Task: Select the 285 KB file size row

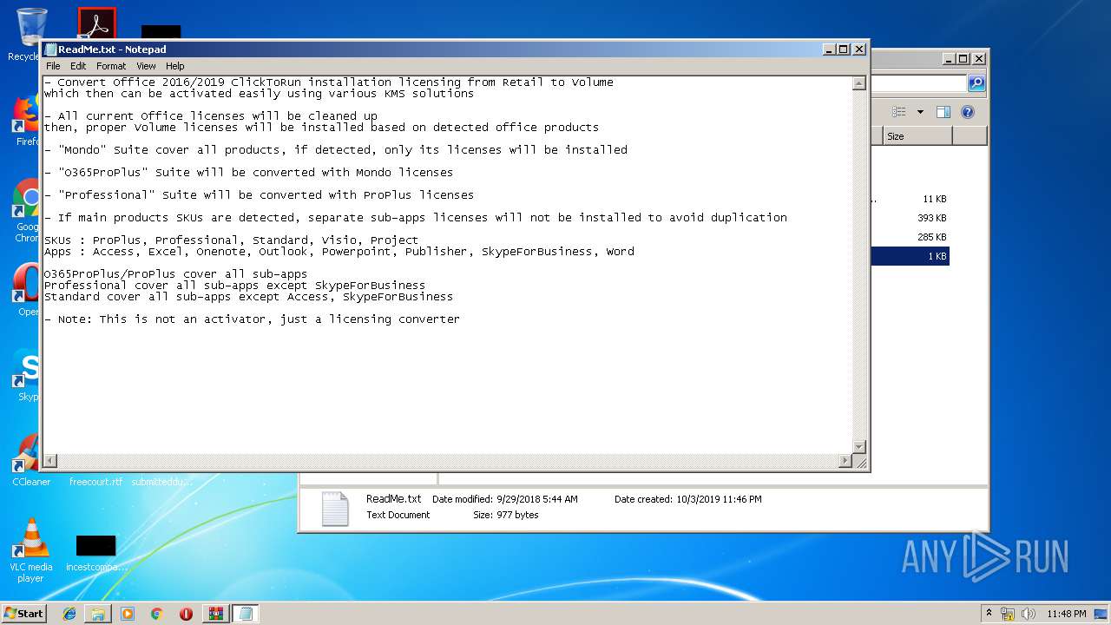Action: click(910, 237)
